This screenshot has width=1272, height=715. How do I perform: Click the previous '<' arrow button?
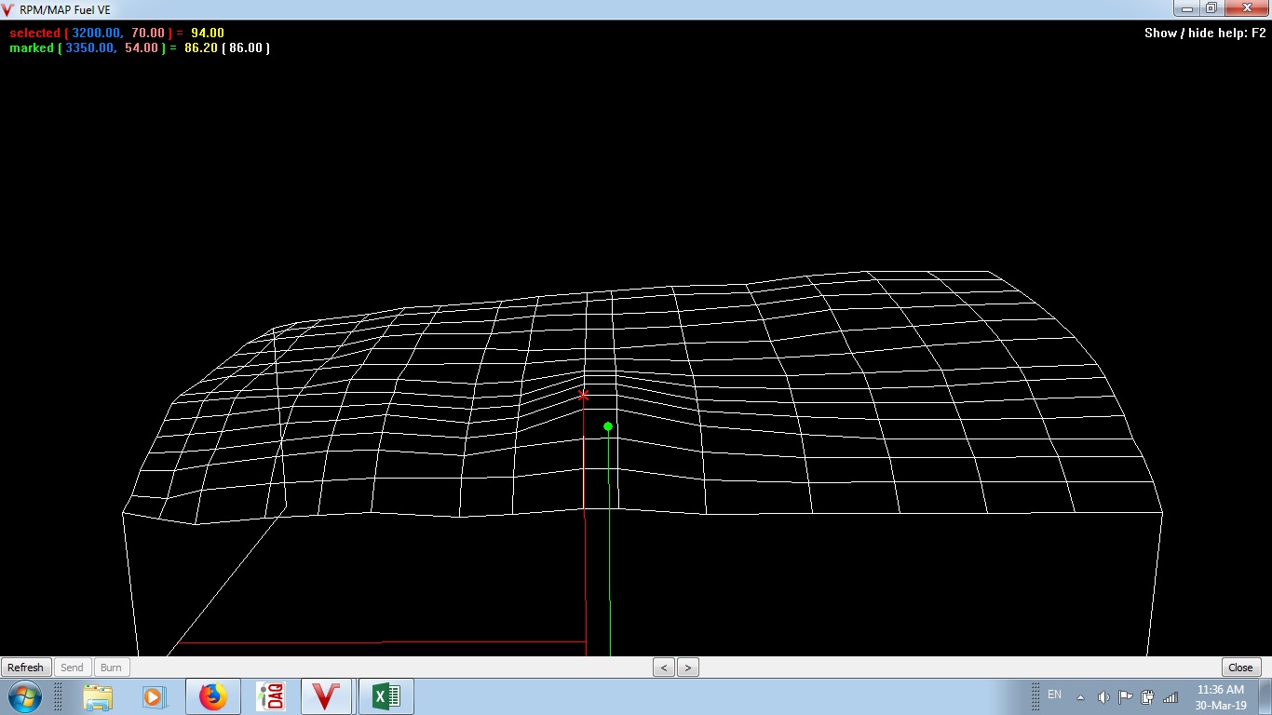pyautogui.click(x=664, y=668)
